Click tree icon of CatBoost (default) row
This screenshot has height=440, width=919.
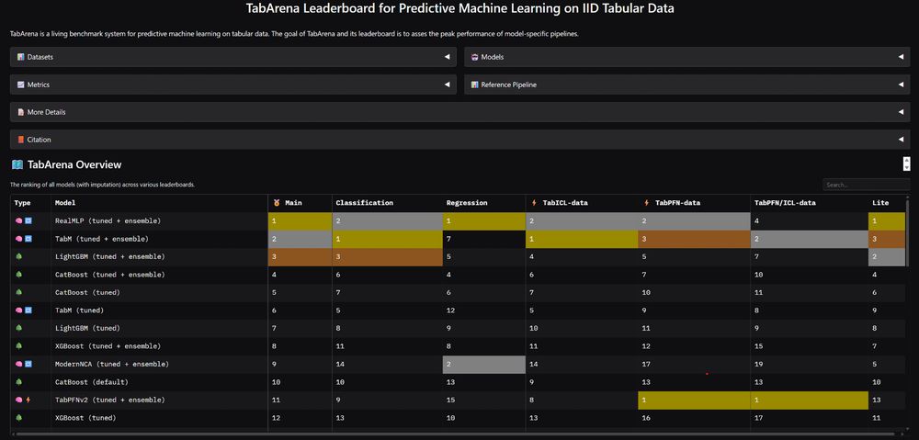pos(18,382)
